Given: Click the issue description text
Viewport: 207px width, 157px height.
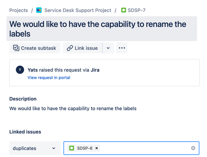Looking at the screenshot, I should [73, 109].
